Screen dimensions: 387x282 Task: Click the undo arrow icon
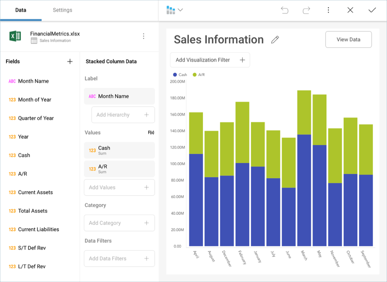(285, 10)
